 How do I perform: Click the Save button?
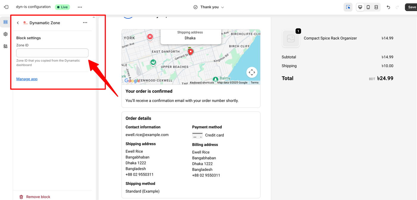point(411,7)
